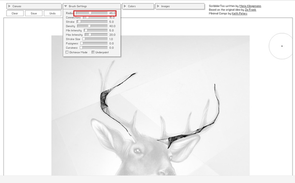This screenshot has height=183, width=295.
Task: Click the Fuzzyness slider track
Action: [94, 43]
